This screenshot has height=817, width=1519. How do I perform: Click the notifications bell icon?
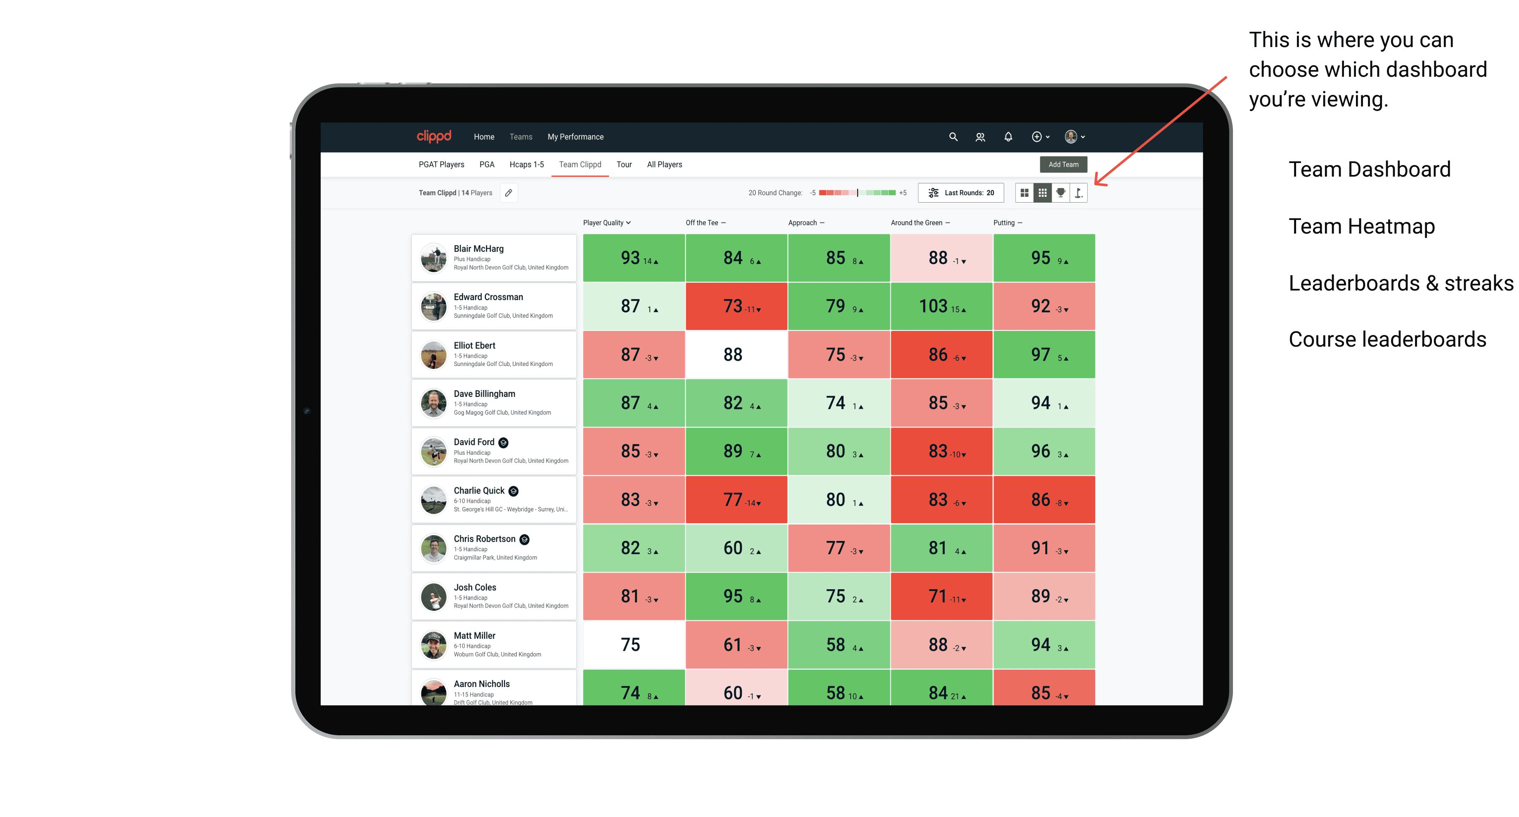(1006, 137)
